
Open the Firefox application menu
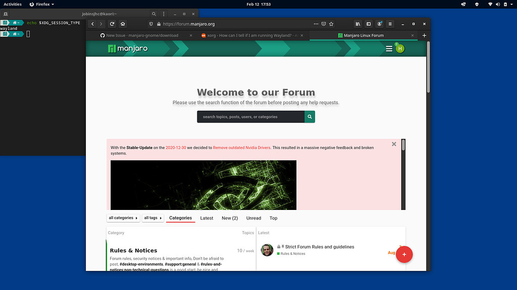(x=390, y=24)
